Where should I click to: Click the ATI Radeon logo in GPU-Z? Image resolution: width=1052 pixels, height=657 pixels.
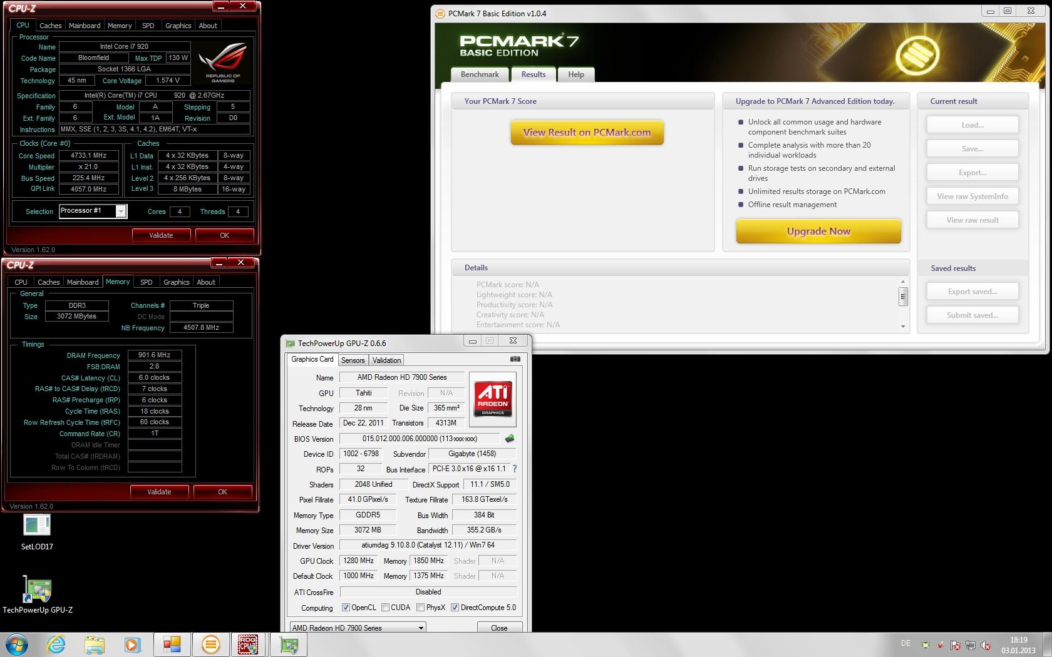(x=493, y=399)
